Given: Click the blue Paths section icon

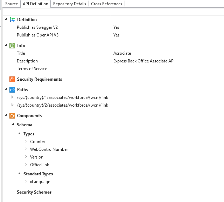Looking at the screenshot, I should [12, 90].
